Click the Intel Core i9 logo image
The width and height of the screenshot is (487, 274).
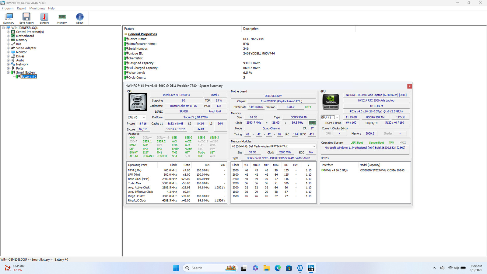pos(138,102)
